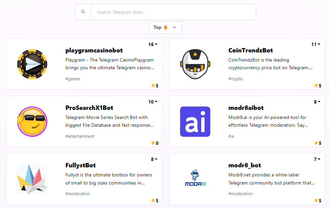Upvote CoinTrendzBot with 11 votes arrow

coord(319,44)
